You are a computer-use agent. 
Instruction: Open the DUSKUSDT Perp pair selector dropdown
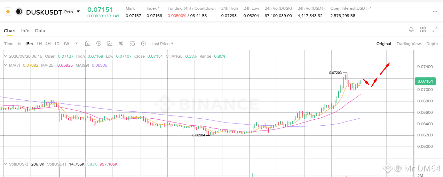click(78, 11)
